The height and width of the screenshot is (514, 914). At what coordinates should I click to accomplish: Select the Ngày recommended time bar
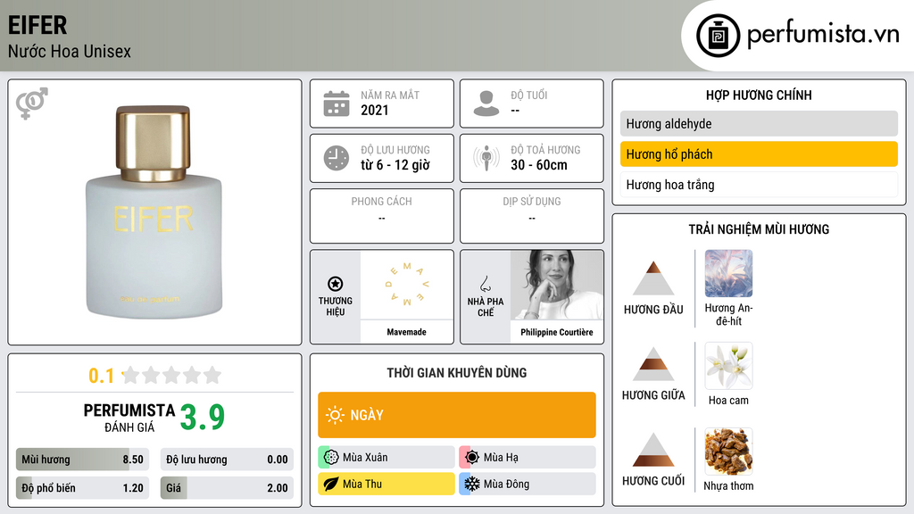tap(457, 415)
